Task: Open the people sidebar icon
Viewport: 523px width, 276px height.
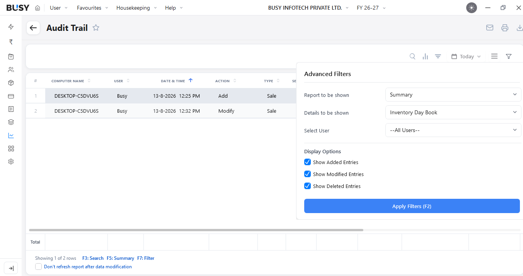Action: [11, 69]
